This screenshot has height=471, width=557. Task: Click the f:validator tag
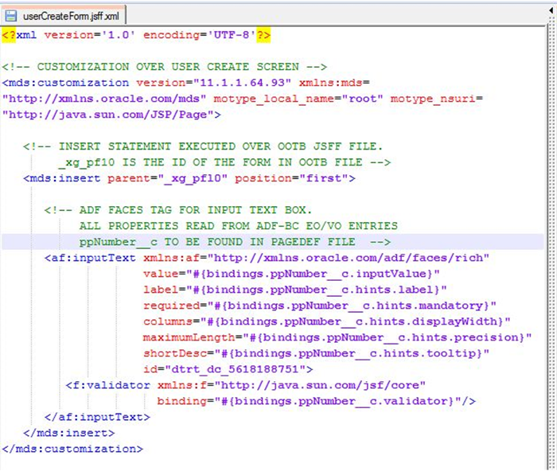107,385
